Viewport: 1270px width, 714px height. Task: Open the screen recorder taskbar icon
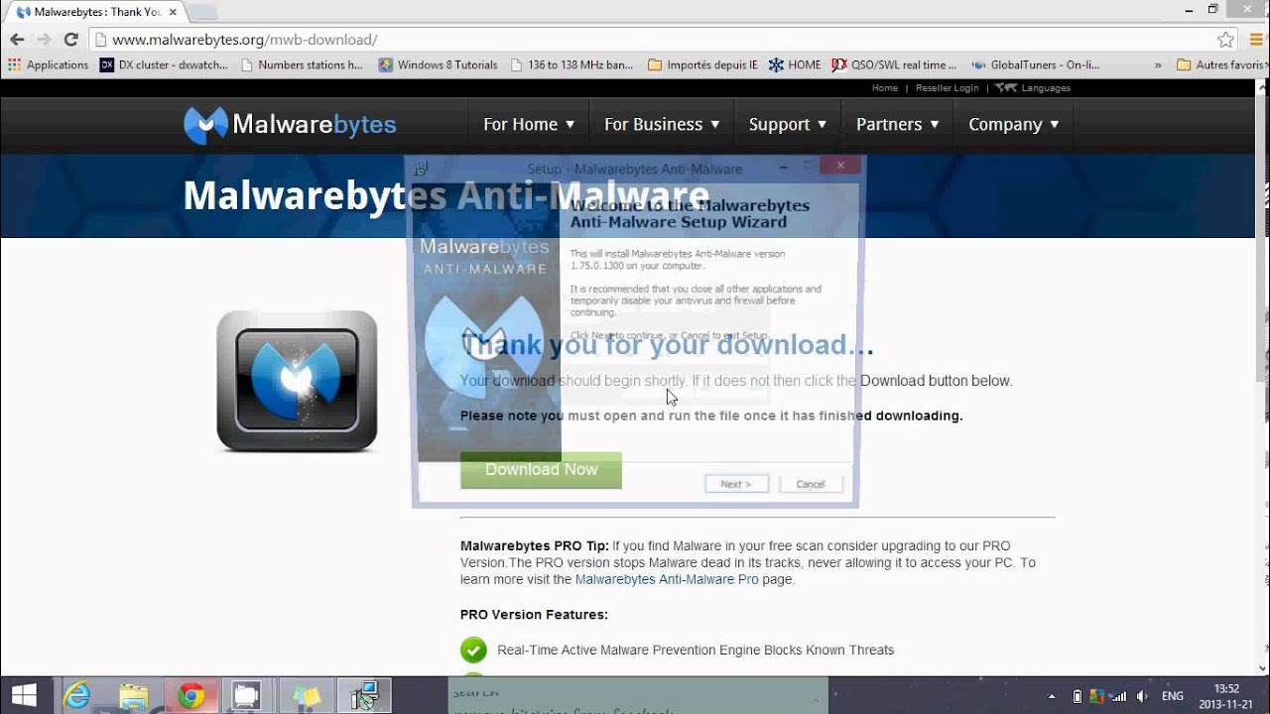246,695
